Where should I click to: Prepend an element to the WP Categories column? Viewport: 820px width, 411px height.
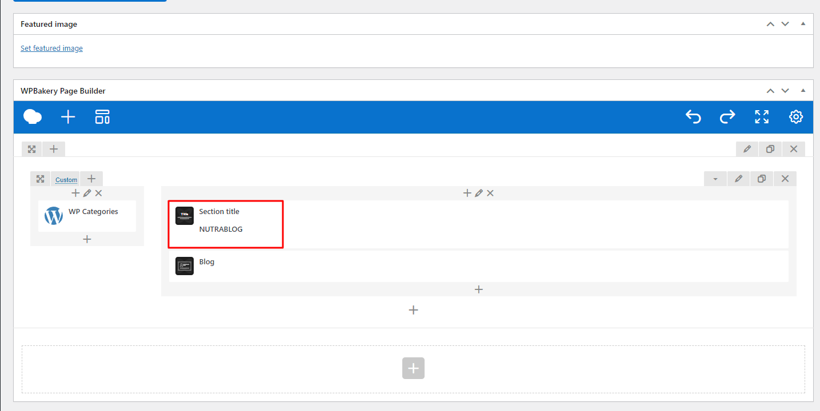coord(75,194)
